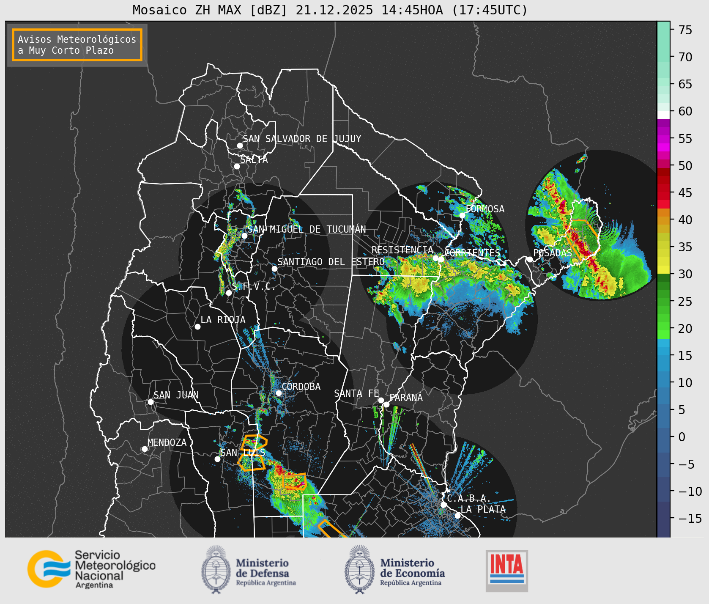Click the SAN SALVADOR DE JUJUY marker dot
This screenshot has width=709, height=604.
[x=240, y=146]
